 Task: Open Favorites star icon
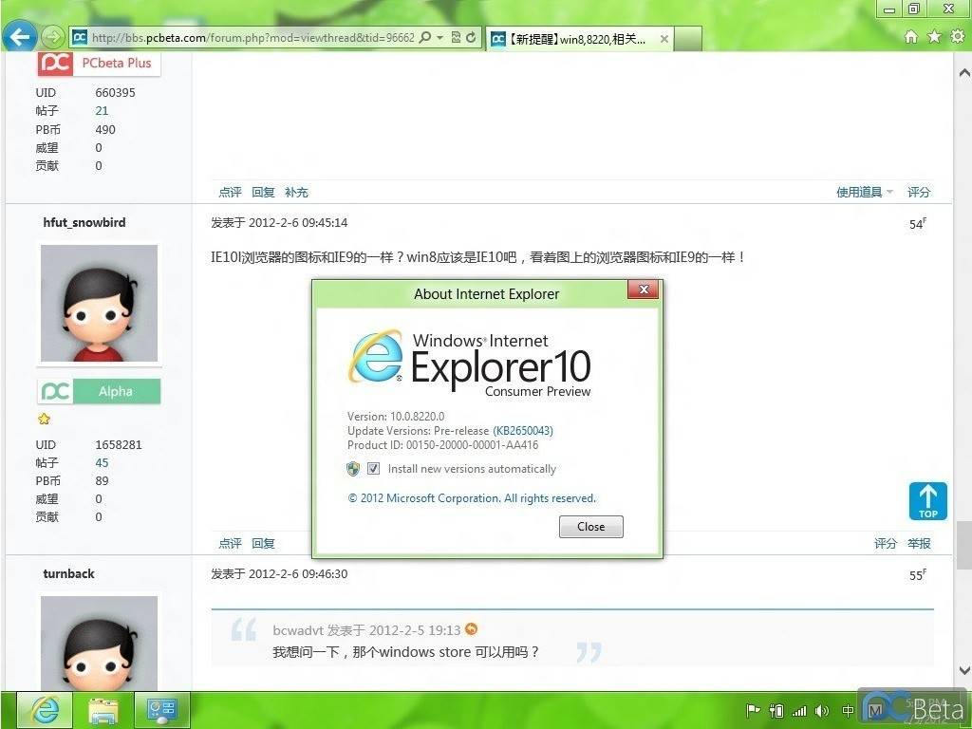[x=934, y=37]
